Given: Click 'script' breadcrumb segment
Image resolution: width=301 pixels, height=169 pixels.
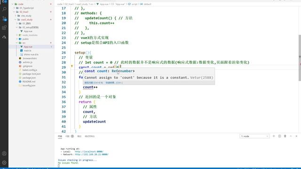Looking at the screenshot, I should [135, 4].
